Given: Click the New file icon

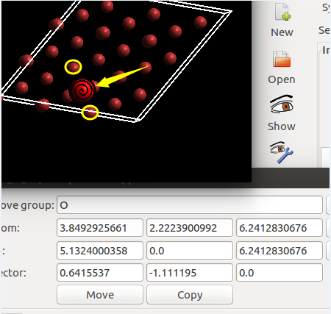Looking at the screenshot, I should click(x=282, y=12).
